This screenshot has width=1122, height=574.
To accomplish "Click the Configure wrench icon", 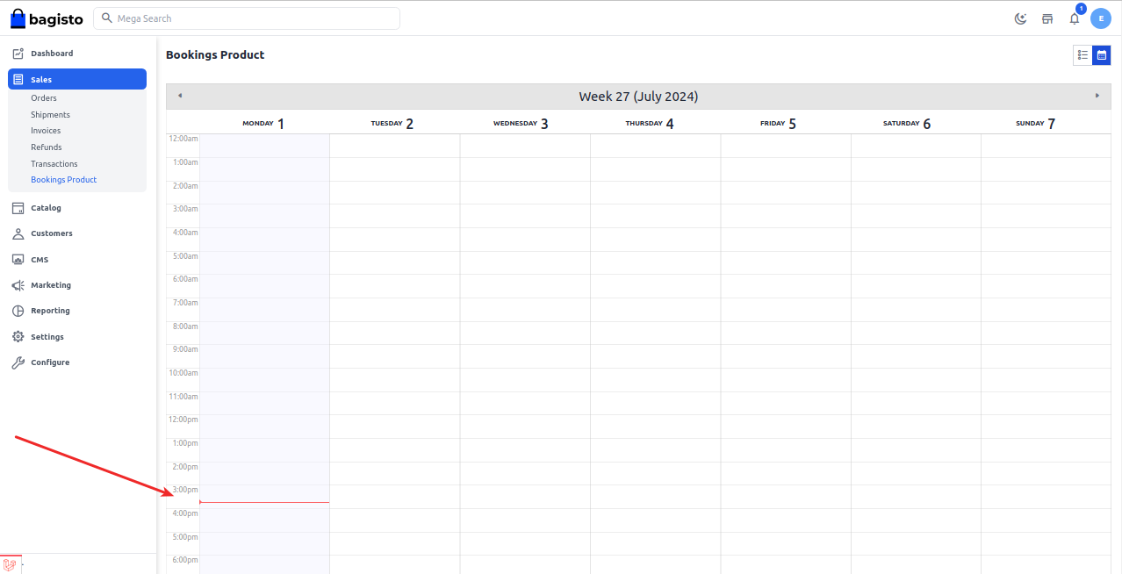I will coord(18,362).
